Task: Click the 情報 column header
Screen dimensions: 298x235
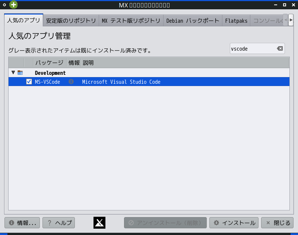Action: (74, 63)
